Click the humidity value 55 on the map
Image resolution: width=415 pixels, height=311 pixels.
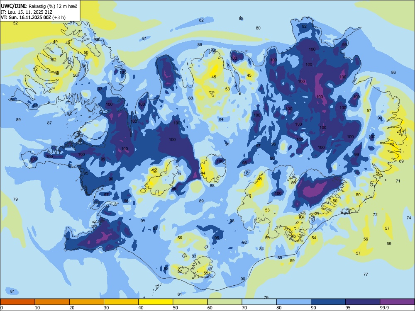pyautogui.click(x=206, y=273)
